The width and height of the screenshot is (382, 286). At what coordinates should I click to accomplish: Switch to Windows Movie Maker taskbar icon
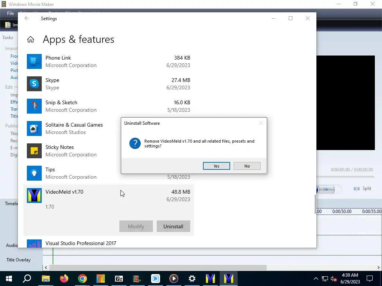point(137,279)
